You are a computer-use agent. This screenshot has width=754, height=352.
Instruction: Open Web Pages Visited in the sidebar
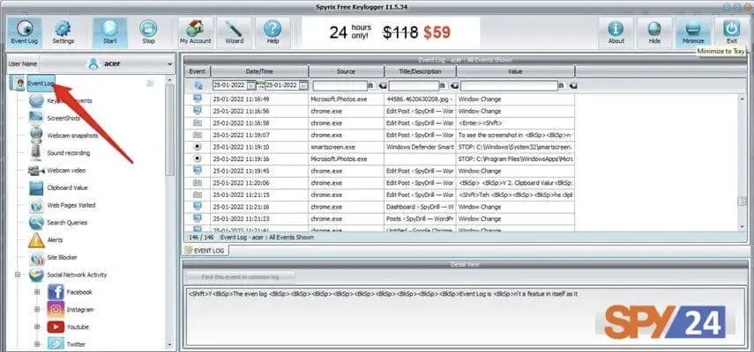[x=62, y=205]
